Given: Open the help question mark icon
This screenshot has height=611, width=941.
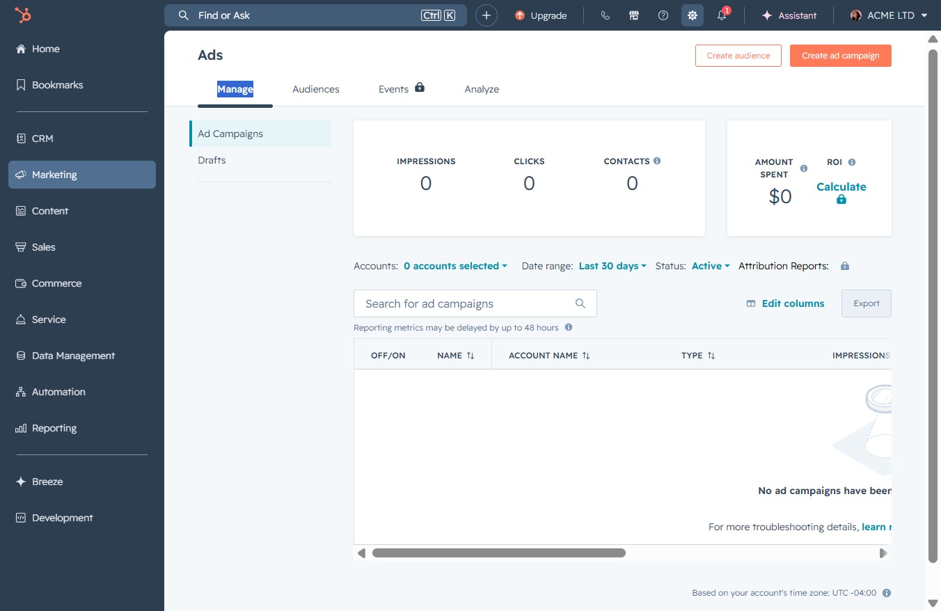Looking at the screenshot, I should tap(663, 15).
